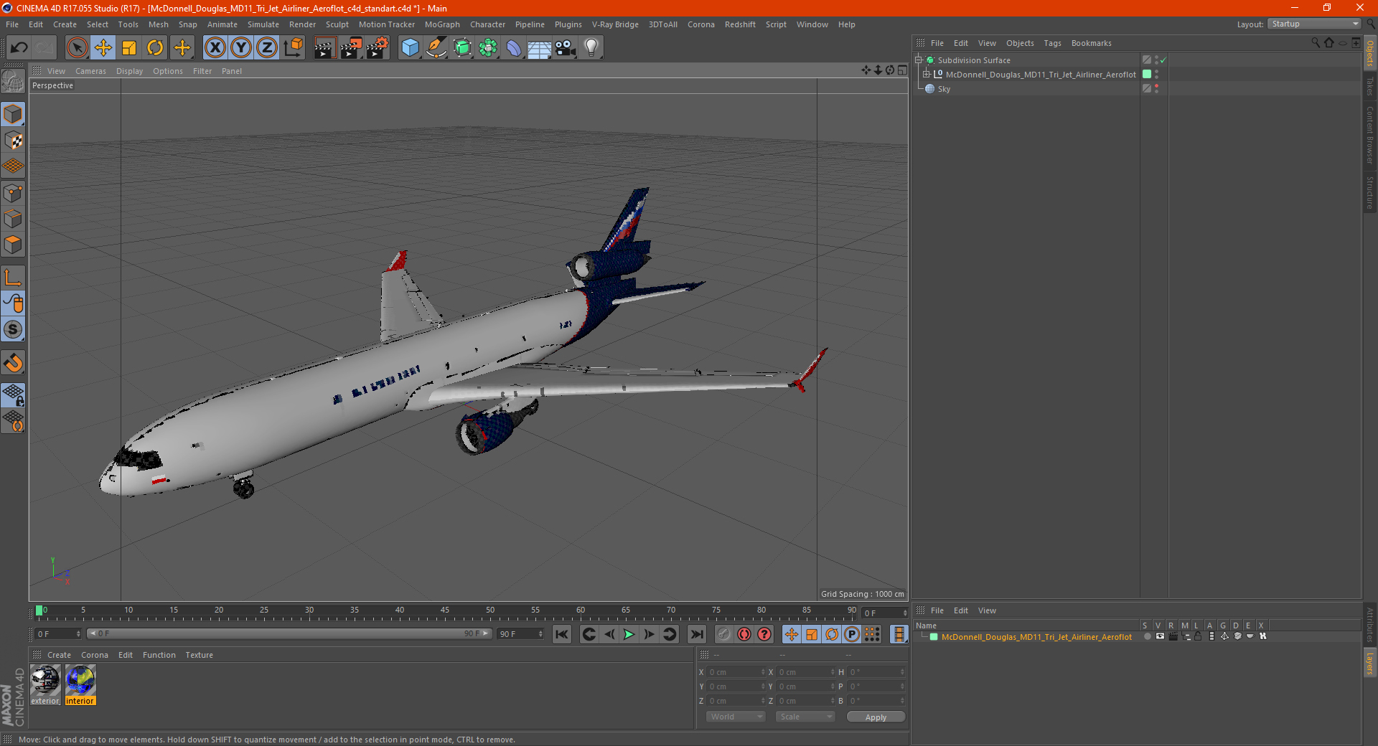
Task: Select the Live Selection tool
Action: pyautogui.click(x=77, y=48)
